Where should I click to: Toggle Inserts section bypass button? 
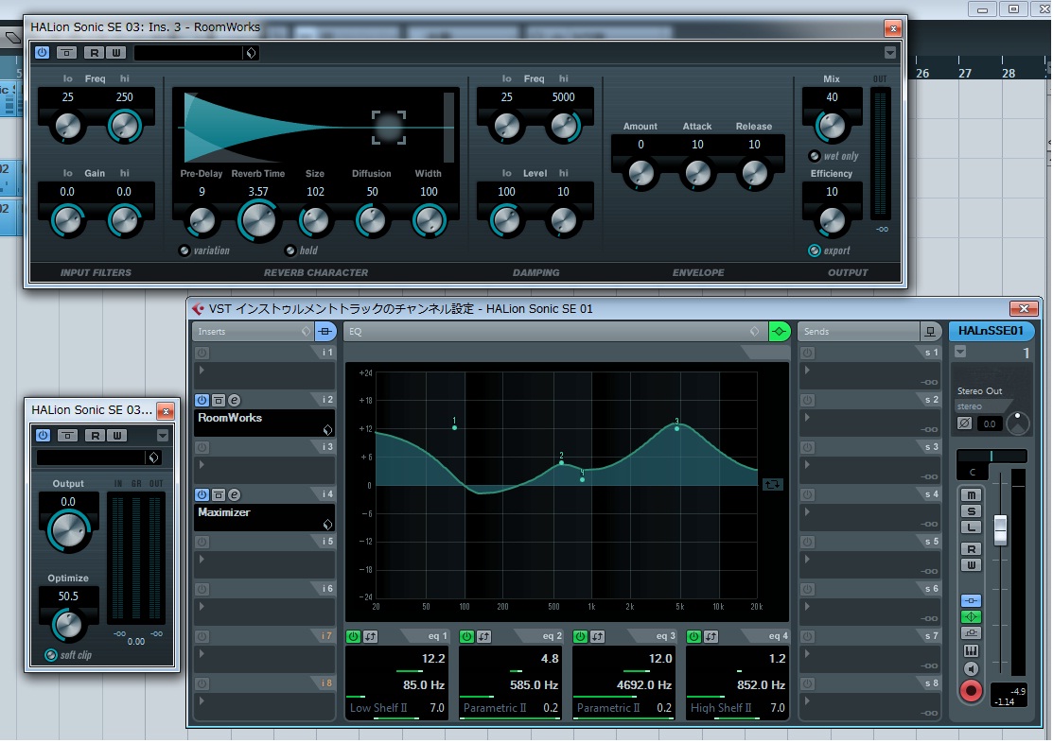325,331
